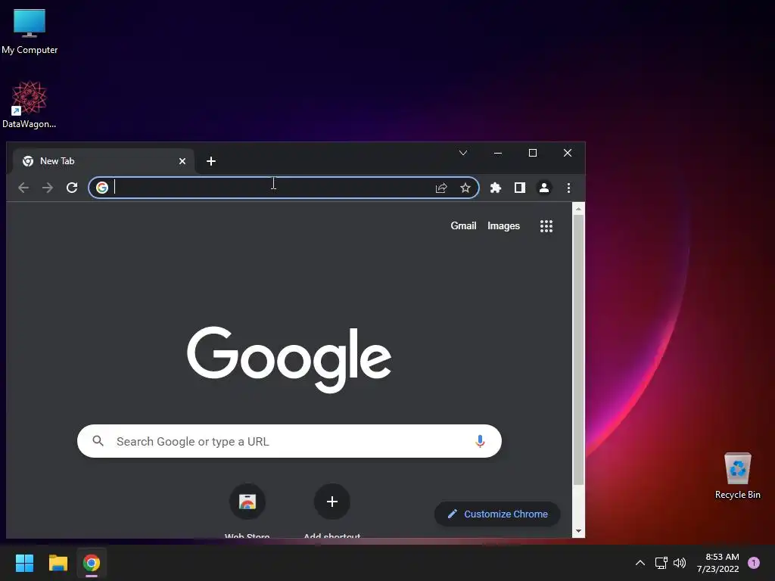
Task: Close the New Tab tab
Action: [182, 161]
